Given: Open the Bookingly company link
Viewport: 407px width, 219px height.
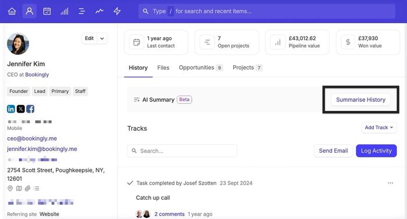Looking at the screenshot, I should click(37, 75).
